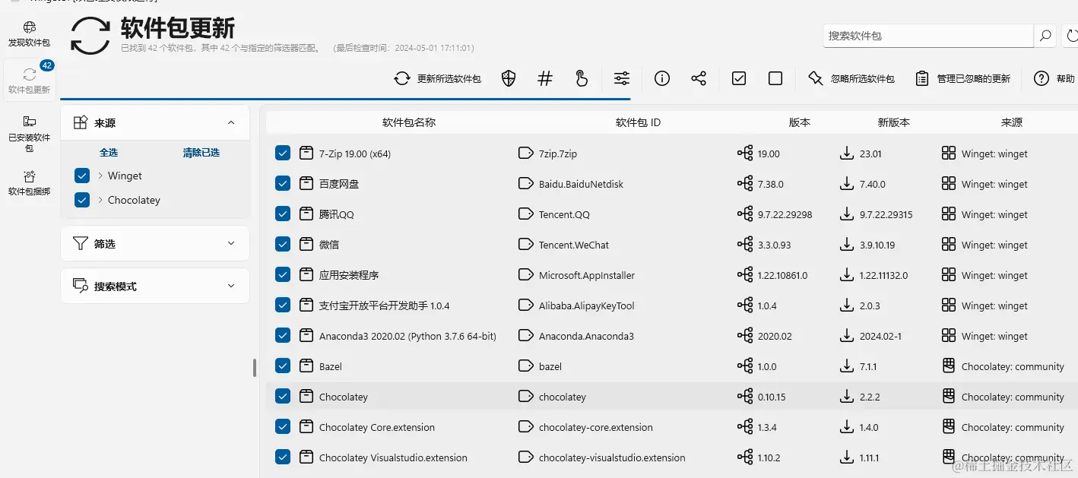
Task: Expand the Chocolatey source tree chevron
Action: pos(100,200)
